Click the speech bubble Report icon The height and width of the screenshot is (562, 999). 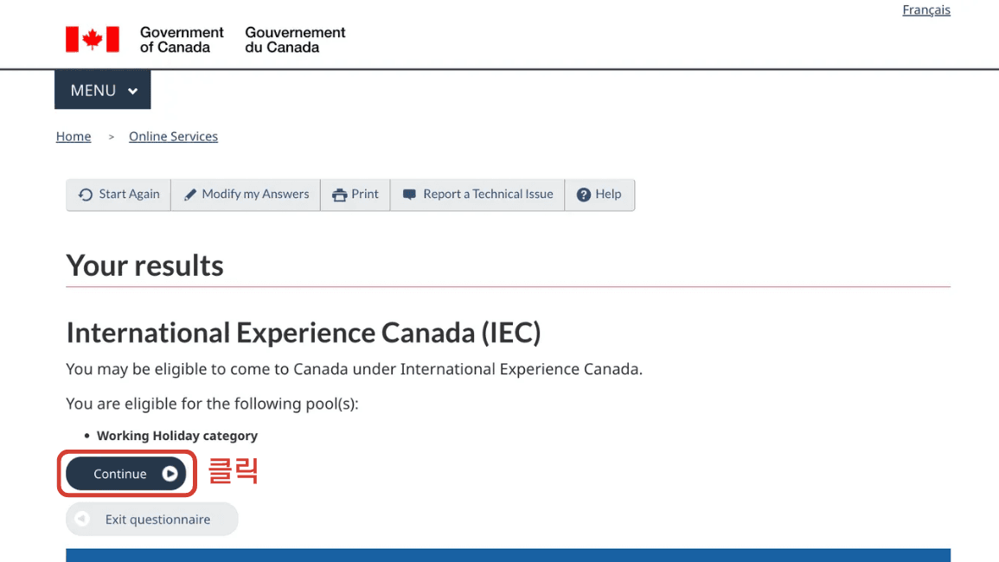point(409,195)
